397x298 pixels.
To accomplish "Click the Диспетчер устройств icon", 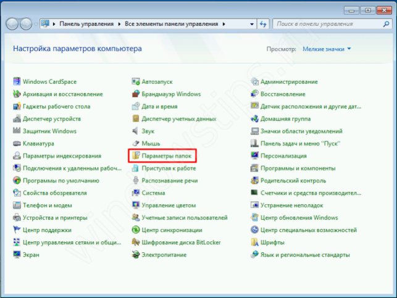I will coord(17,118).
